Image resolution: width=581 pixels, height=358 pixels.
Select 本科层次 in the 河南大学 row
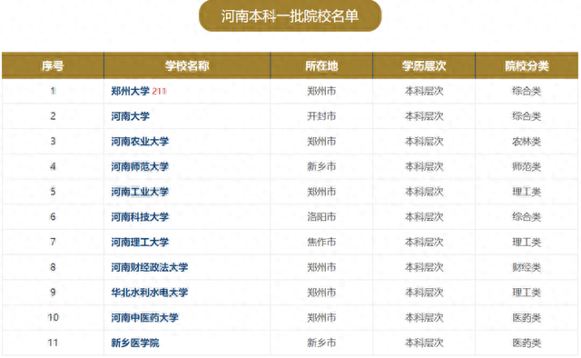point(424,116)
